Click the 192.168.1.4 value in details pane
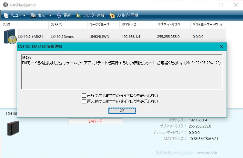 coord(198,120)
